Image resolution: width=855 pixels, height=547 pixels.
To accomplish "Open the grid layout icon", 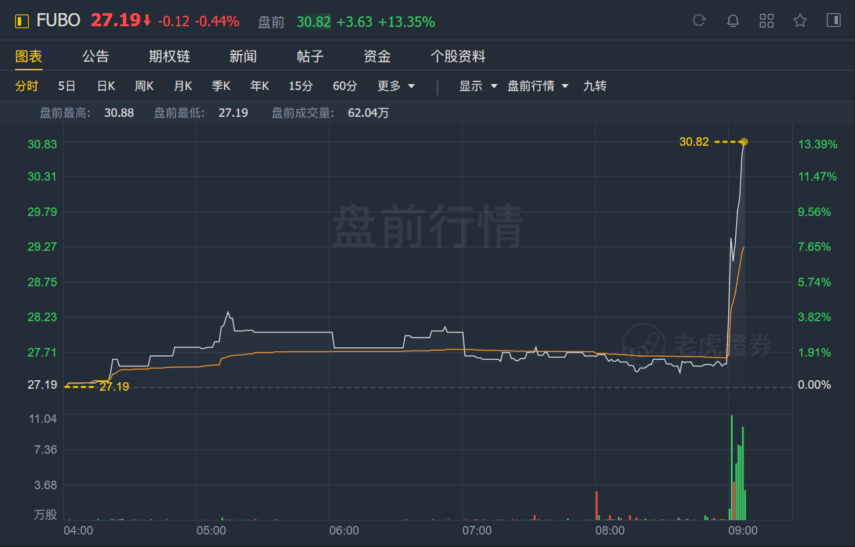I will pos(766,20).
